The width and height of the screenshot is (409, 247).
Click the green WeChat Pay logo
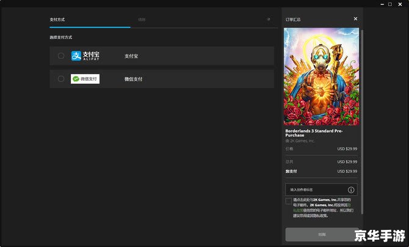point(85,79)
